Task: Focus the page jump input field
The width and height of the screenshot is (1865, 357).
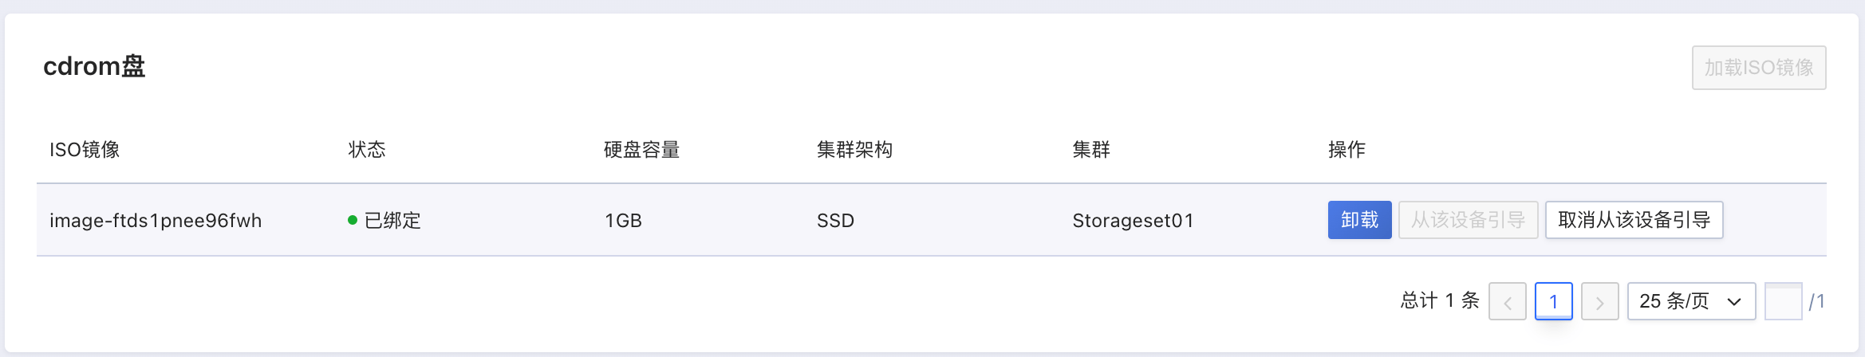Action: 1783,301
